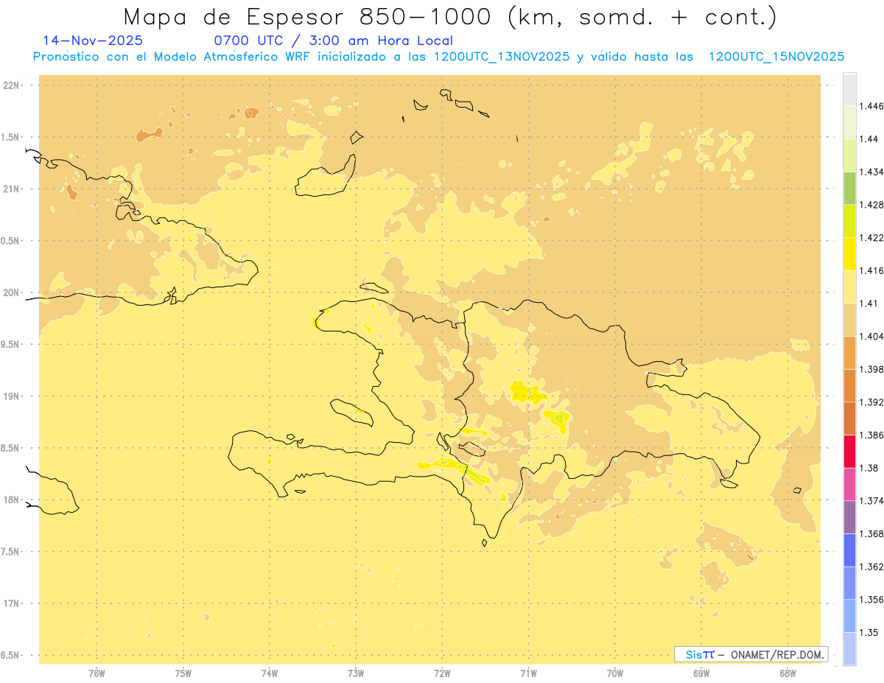Pick the tan legend swatch between 1.404 and 1.41
This screenshot has width=884, height=683.
coord(849,320)
